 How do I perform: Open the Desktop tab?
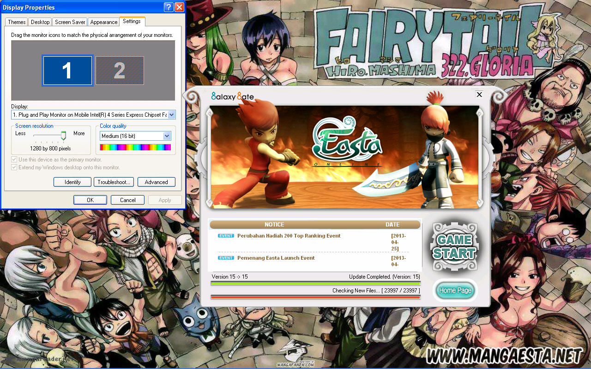[40, 22]
